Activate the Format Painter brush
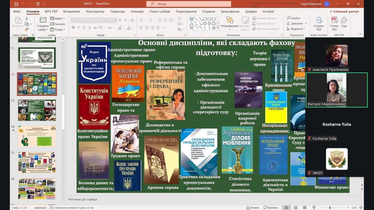 [27, 29]
